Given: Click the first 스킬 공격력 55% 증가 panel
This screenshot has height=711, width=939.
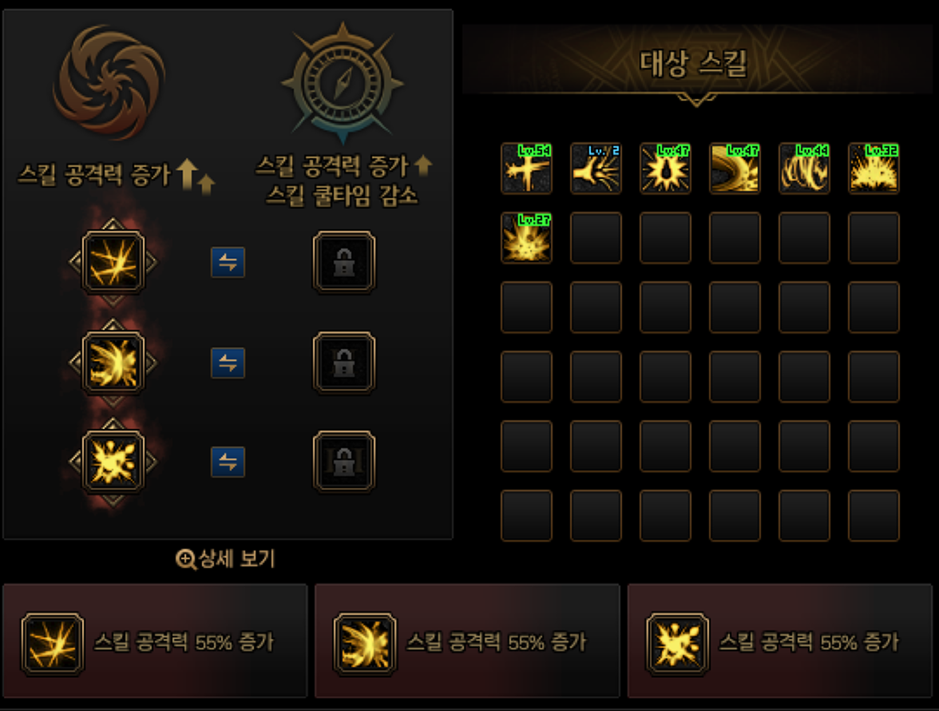Looking at the screenshot, I should coord(155,641).
